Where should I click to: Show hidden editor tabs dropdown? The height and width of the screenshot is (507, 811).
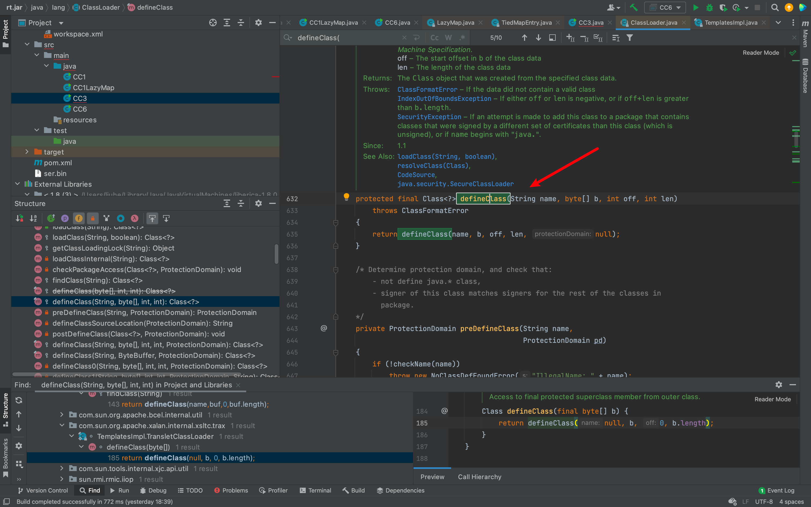point(778,23)
